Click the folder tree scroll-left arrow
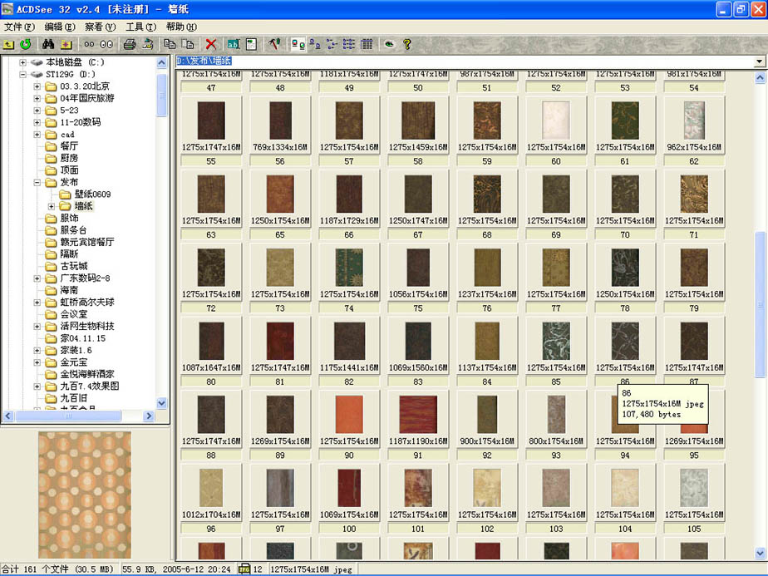The width and height of the screenshot is (768, 576). 7,416
